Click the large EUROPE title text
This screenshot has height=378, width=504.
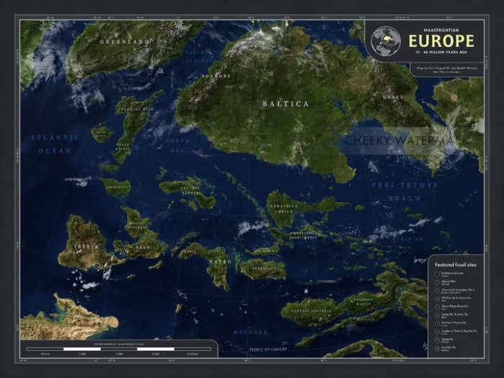441,41
